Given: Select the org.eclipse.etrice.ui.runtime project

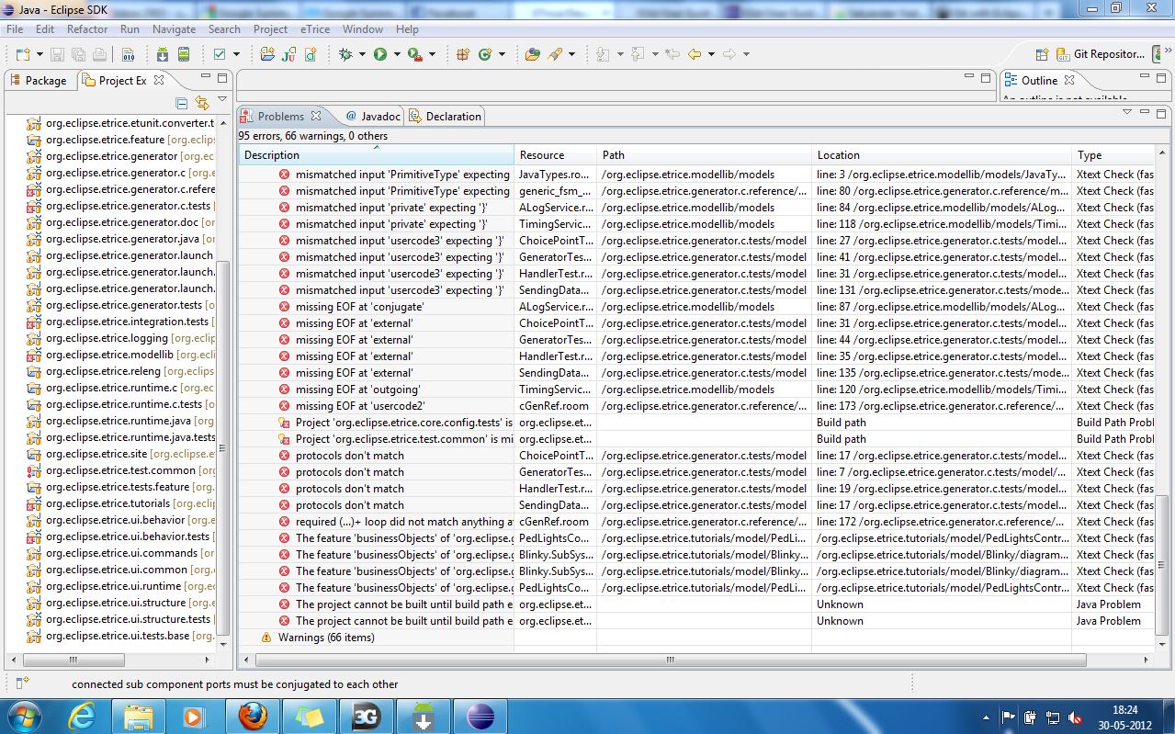Looking at the screenshot, I should (121, 586).
